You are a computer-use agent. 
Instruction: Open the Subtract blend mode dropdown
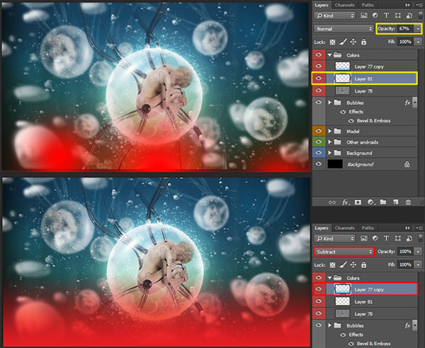344,252
